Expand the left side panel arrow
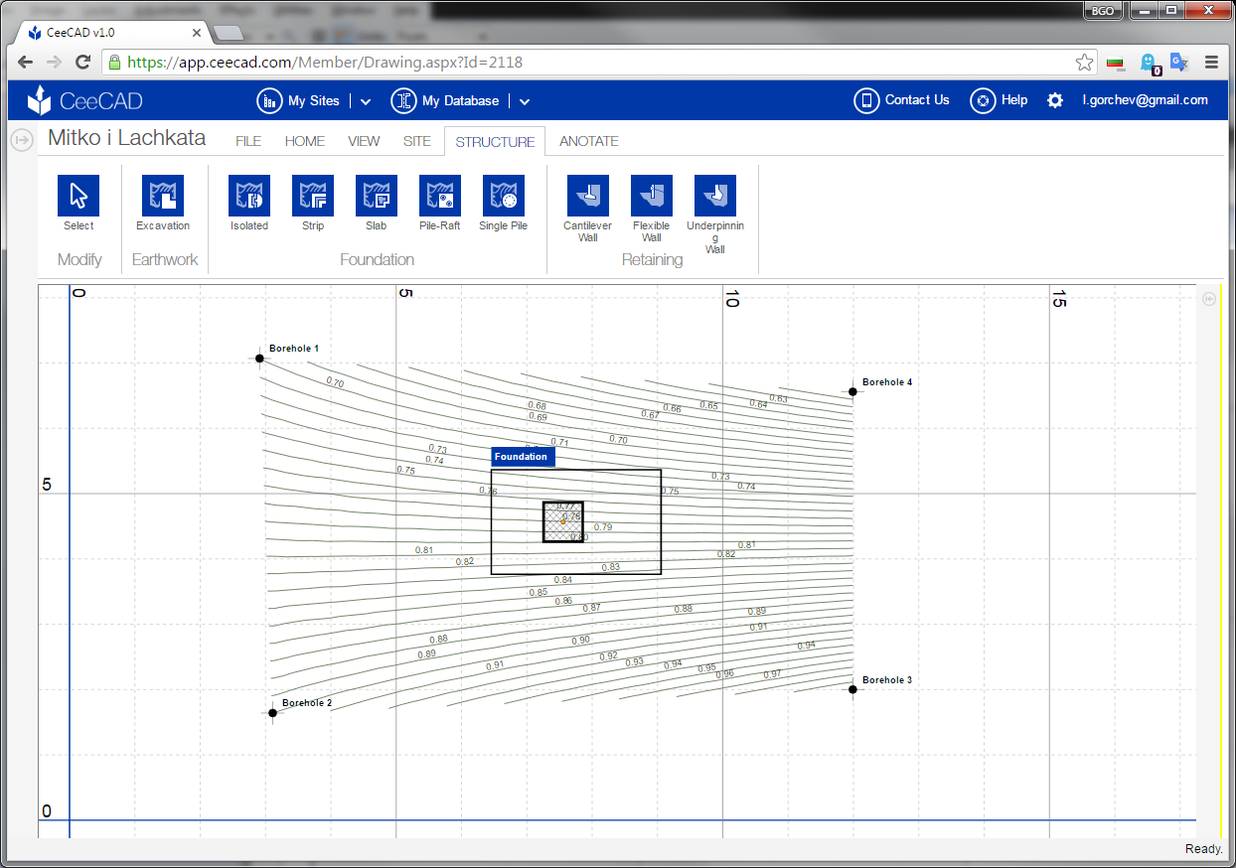The width and height of the screenshot is (1236, 868). (21, 141)
